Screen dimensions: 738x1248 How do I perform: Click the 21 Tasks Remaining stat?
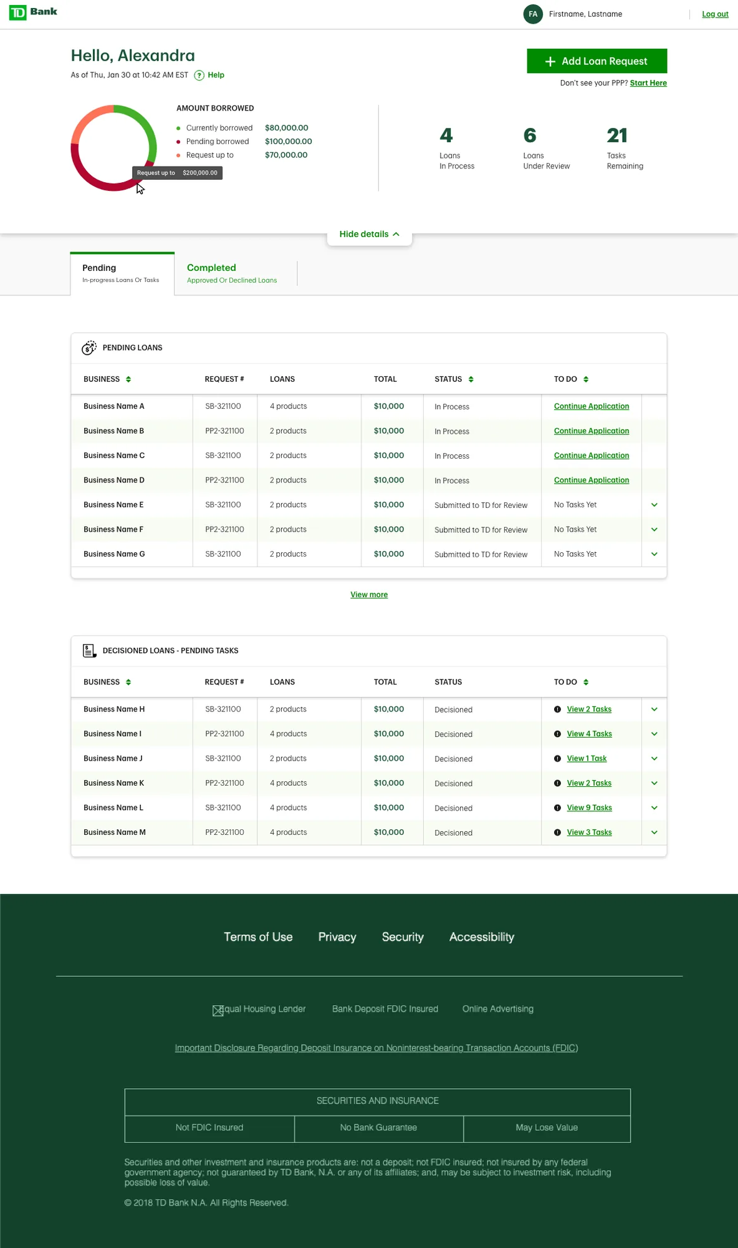click(x=625, y=149)
